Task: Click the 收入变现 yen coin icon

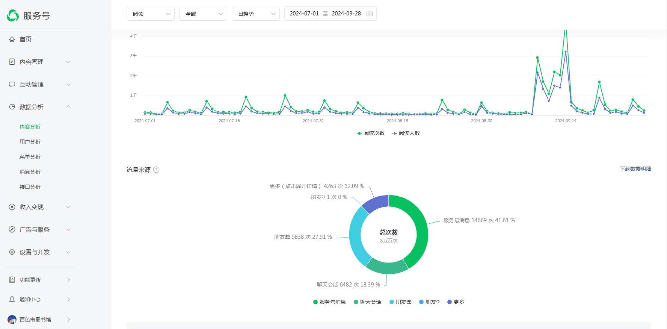Action: pyautogui.click(x=12, y=207)
